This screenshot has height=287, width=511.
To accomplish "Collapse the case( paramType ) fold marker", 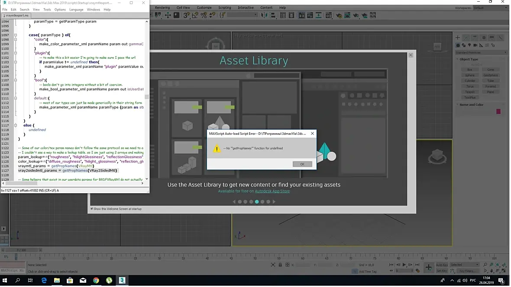I will [x=15, y=35].
